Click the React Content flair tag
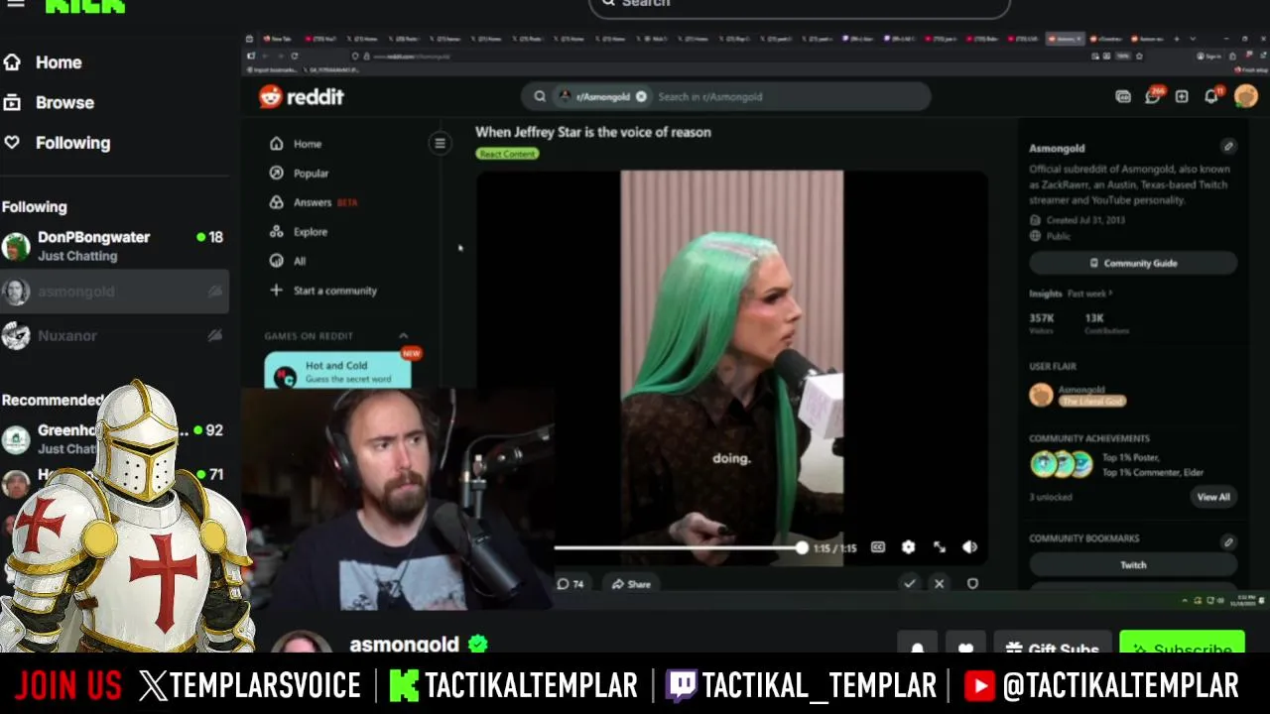1270x714 pixels. [x=507, y=154]
